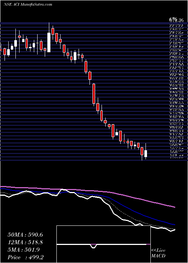Click the 12MA : 518.8 readout
This screenshot has height=263, width=188.
point(25,242)
